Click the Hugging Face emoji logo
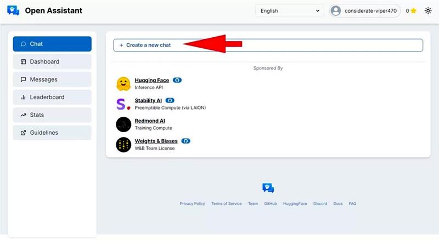The image size is (439, 245). 123,84
